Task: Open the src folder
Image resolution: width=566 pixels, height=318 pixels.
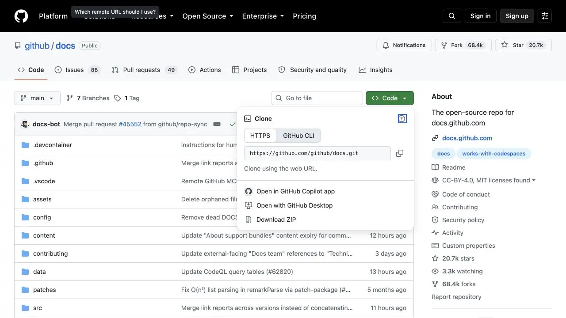Action: [x=38, y=308]
